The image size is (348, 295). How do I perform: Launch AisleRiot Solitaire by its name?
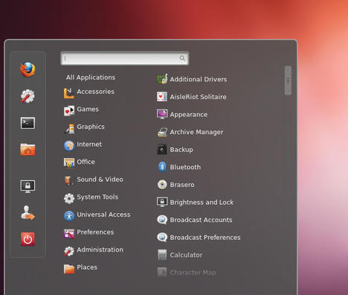coord(198,97)
